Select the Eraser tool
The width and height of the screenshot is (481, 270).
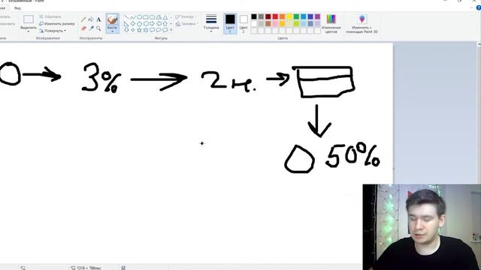(x=83, y=28)
